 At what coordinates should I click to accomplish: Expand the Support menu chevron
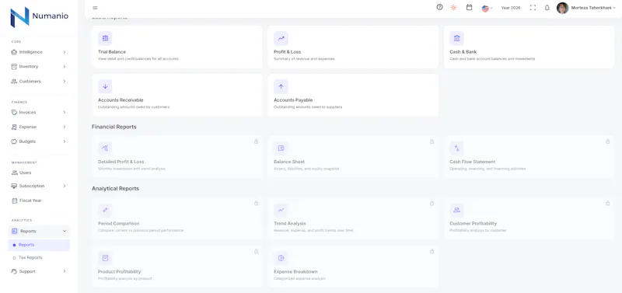coord(65,271)
